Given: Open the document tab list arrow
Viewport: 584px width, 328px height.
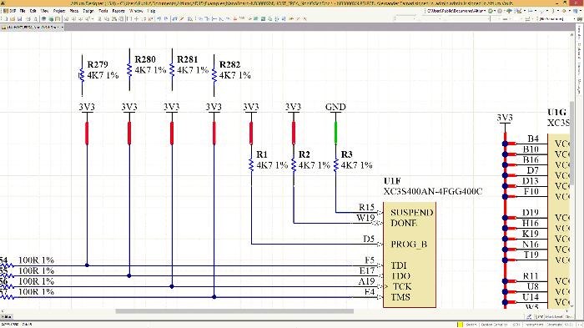Looking at the screenshot, I should [x=63, y=28].
